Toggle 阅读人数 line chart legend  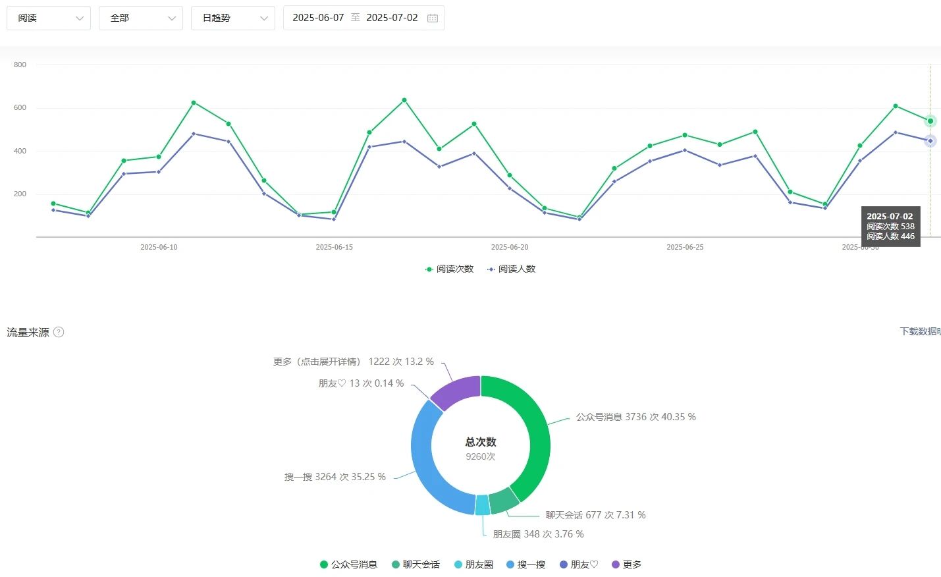point(512,269)
